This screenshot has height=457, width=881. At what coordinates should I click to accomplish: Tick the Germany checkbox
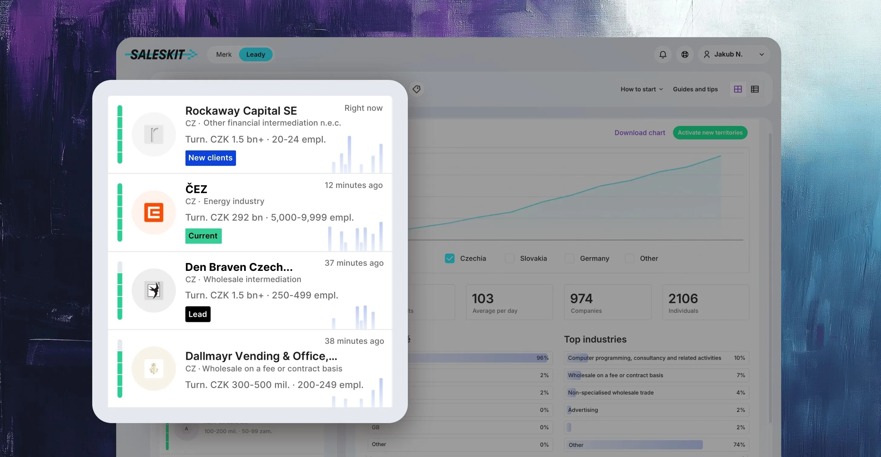pyautogui.click(x=569, y=258)
